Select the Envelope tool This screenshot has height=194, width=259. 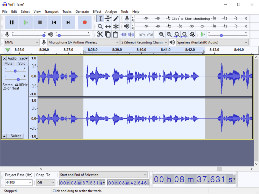108,18
